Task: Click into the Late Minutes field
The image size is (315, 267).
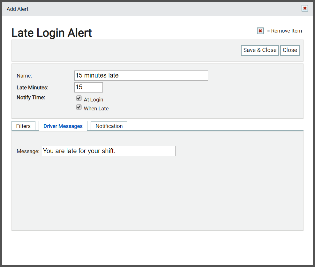Action: click(x=88, y=87)
